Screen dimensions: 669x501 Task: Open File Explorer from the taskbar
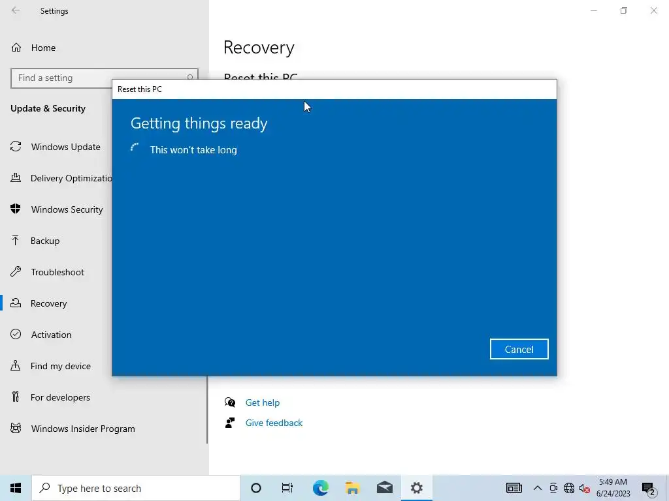[x=352, y=488]
